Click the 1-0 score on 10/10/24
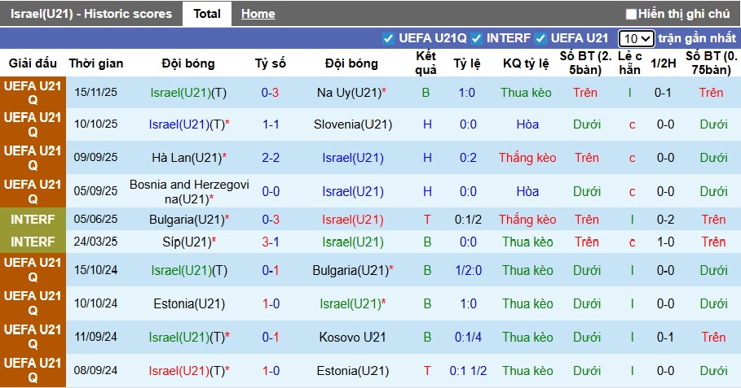 click(x=271, y=303)
